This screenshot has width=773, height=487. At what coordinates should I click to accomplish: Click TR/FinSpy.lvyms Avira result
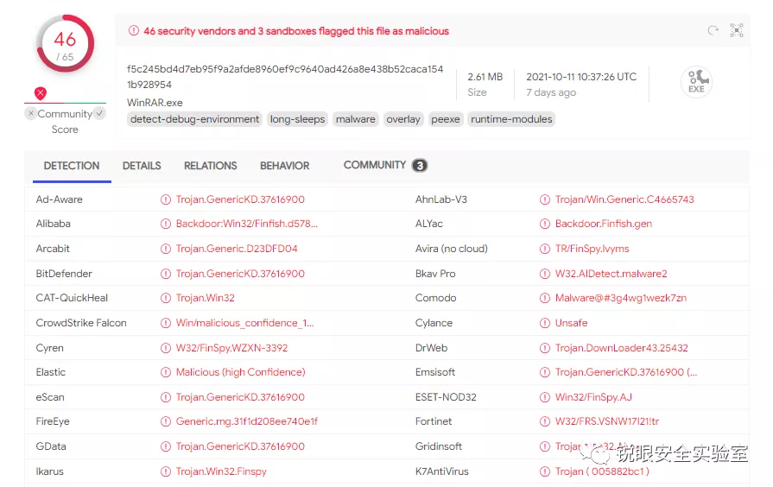[x=592, y=249]
